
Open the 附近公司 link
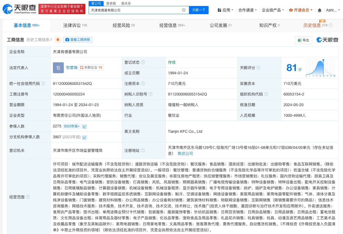185,153
